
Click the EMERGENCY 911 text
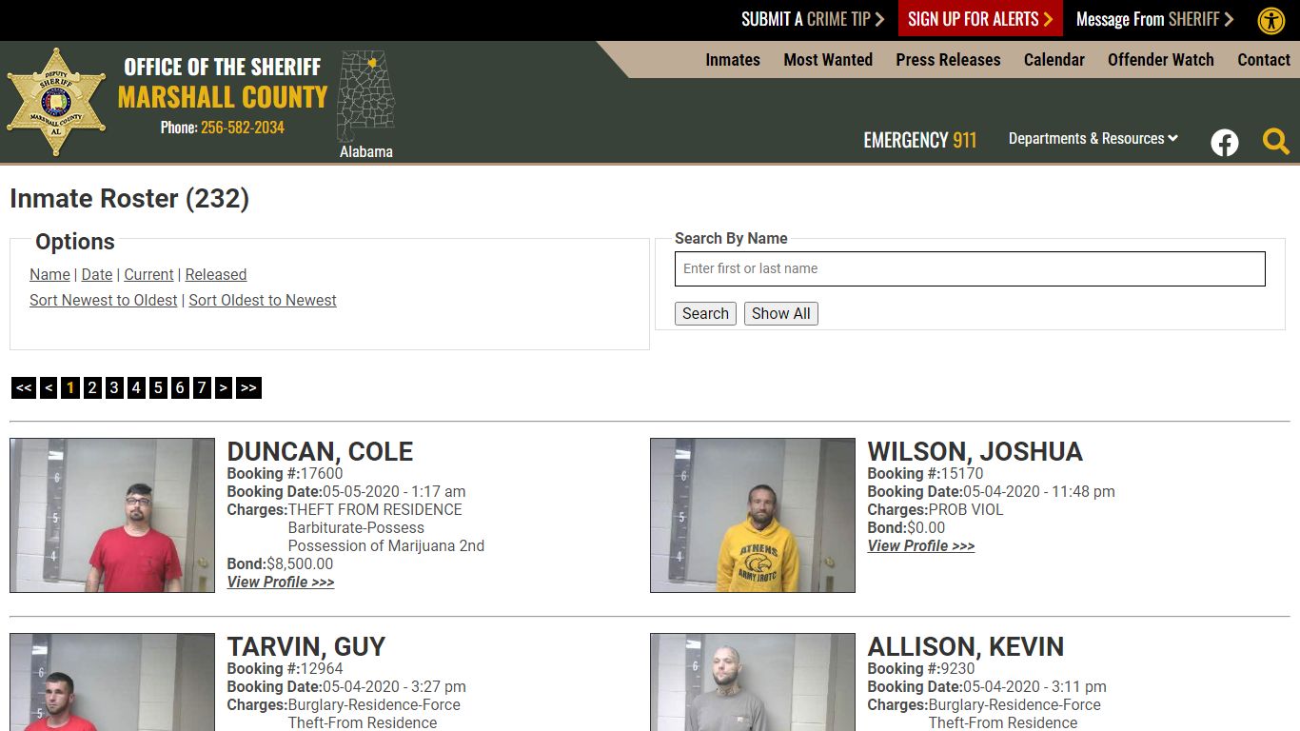(919, 140)
